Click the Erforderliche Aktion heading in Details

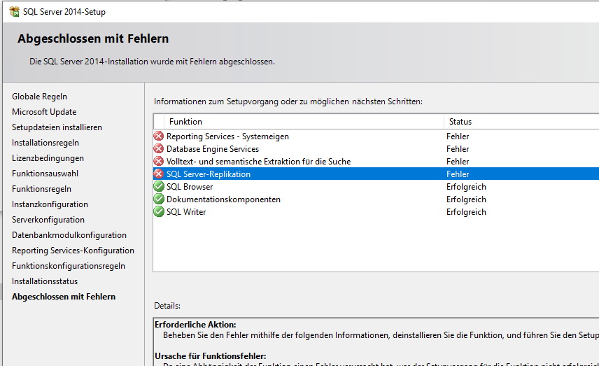(x=195, y=325)
